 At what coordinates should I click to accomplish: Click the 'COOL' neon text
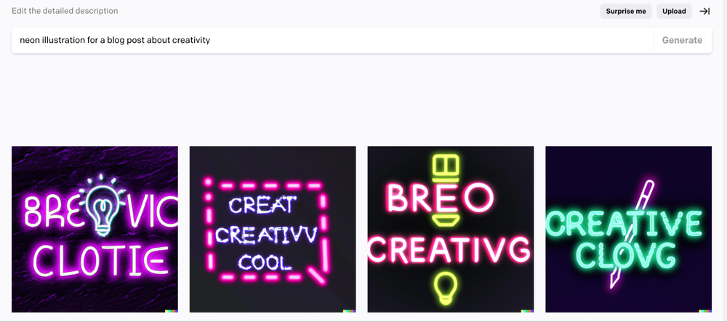(x=265, y=262)
